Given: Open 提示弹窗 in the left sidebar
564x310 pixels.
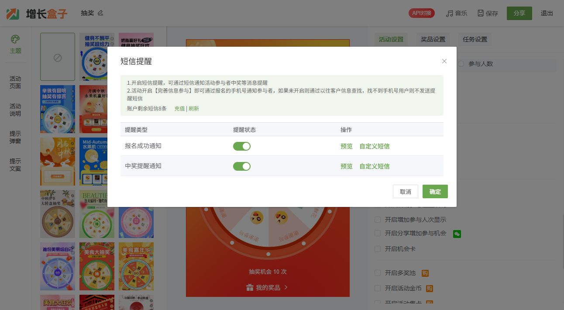Looking at the screenshot, I should coord(15,137).
